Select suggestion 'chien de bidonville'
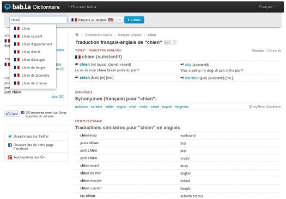The width and height of the screenshot is (286, 199). [33, 76]
